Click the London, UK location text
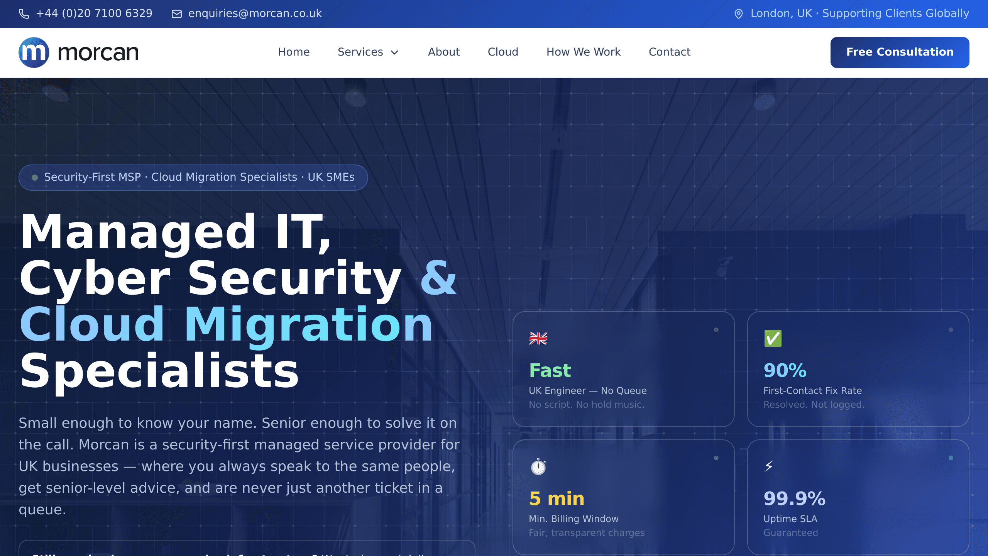 pos(860,14)
